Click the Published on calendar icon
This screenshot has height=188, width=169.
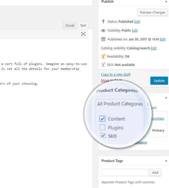tap(103, 39)
